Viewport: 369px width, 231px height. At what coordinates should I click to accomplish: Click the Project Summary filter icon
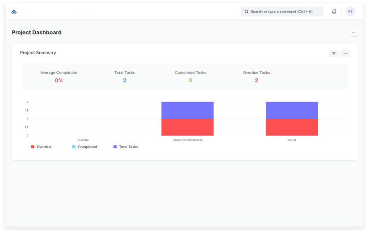334,54
